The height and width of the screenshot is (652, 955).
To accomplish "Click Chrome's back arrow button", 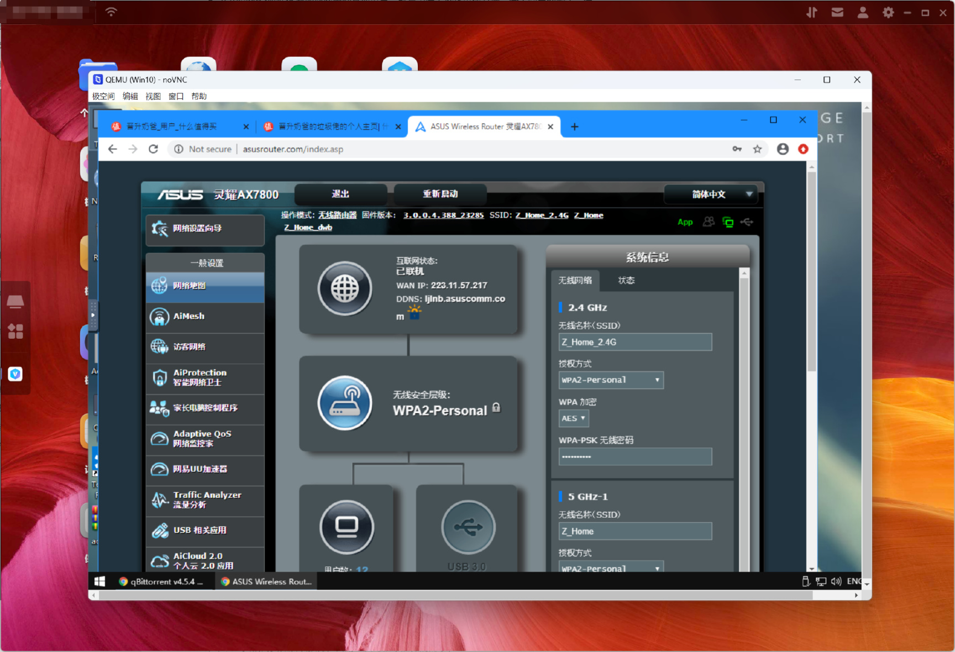I will pyautogui.click(x=113, y=149).
